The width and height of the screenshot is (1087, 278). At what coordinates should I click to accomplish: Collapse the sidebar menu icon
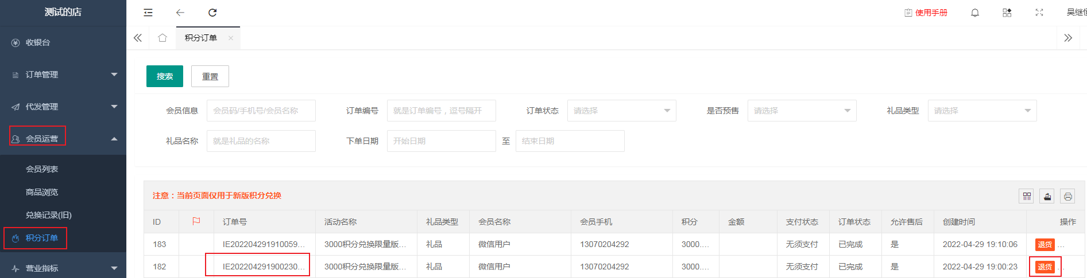pos(148,13)
